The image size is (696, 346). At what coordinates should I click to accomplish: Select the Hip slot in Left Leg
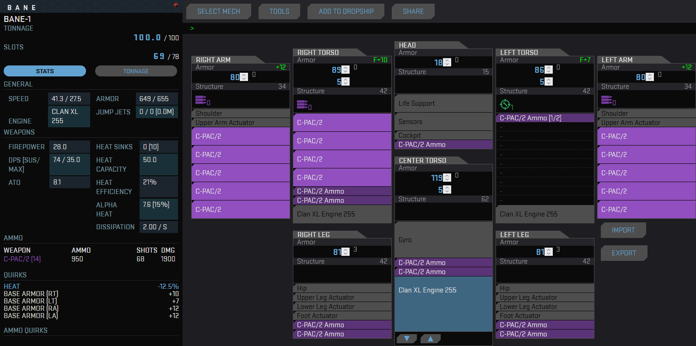pos(545,288)
